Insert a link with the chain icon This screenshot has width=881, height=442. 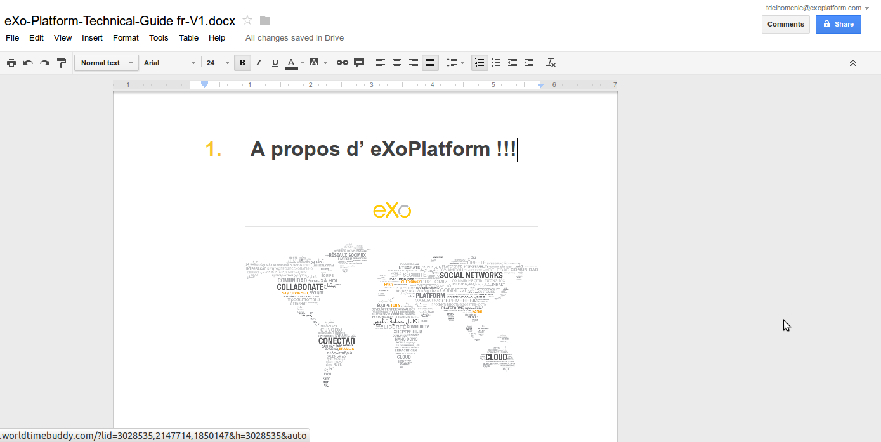click(x=343, y=63)
